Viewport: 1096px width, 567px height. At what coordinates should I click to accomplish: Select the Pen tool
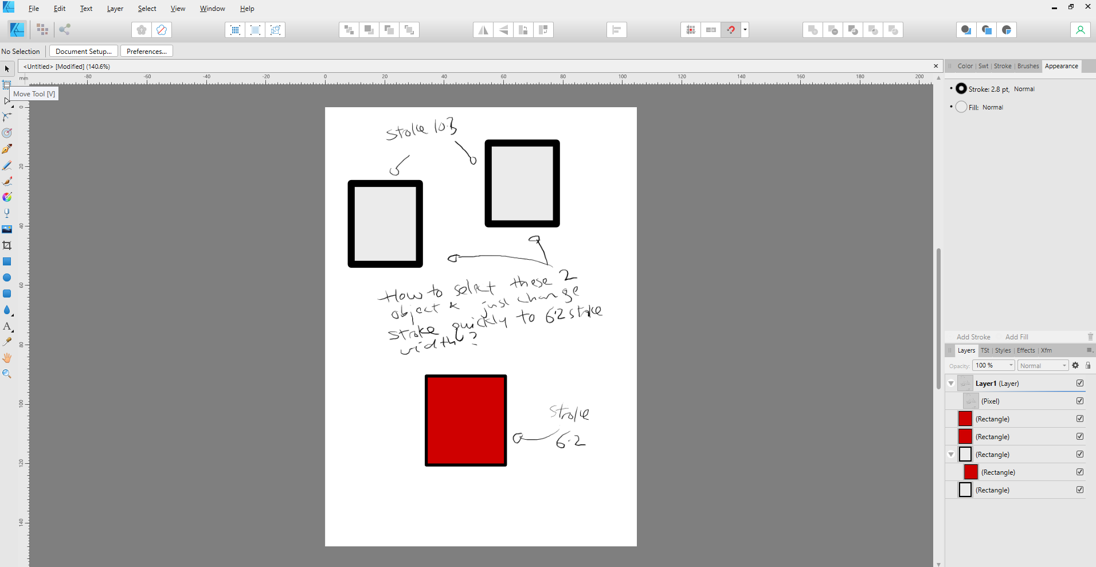[7, 148]
